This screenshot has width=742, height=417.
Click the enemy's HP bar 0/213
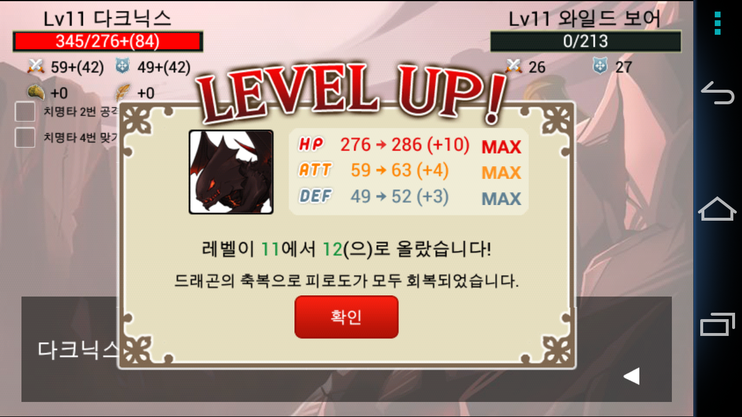585,41
